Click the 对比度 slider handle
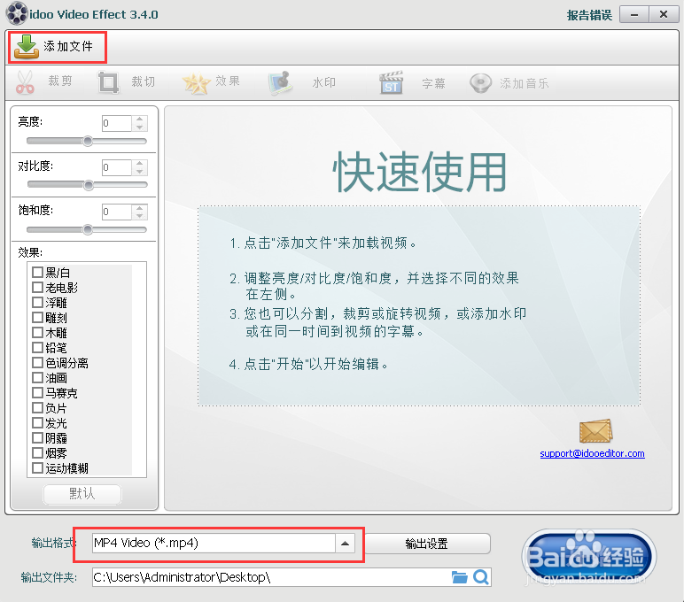Screen dimensions: 684x602 (89, 185)
